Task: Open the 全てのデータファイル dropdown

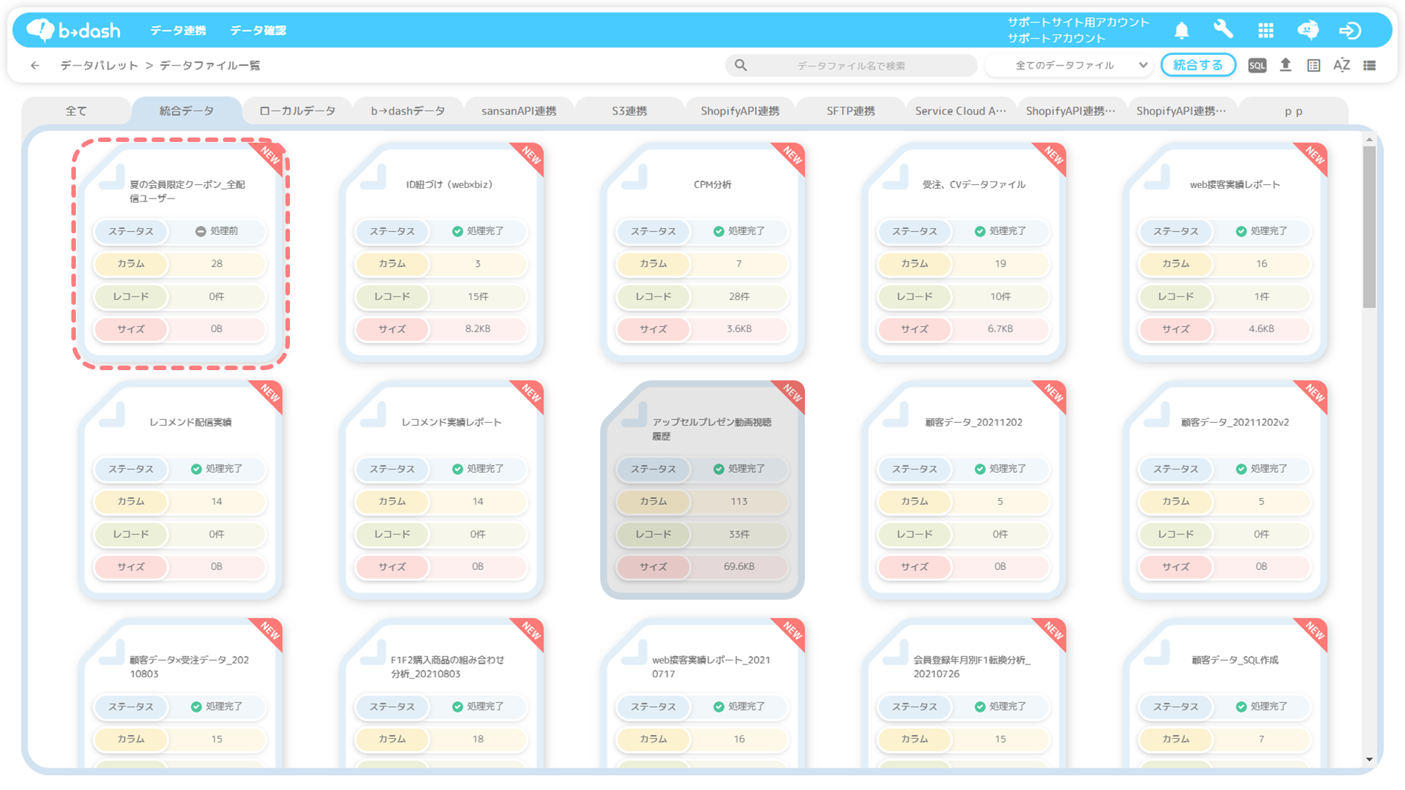Action: (x=1070, y=65)
